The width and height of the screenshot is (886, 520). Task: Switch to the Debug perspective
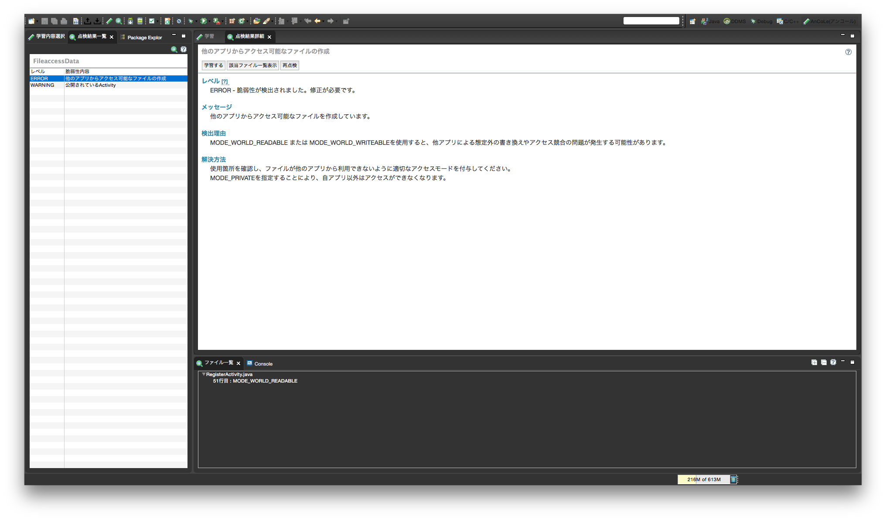pyautogui.click(x=761, y=21)
